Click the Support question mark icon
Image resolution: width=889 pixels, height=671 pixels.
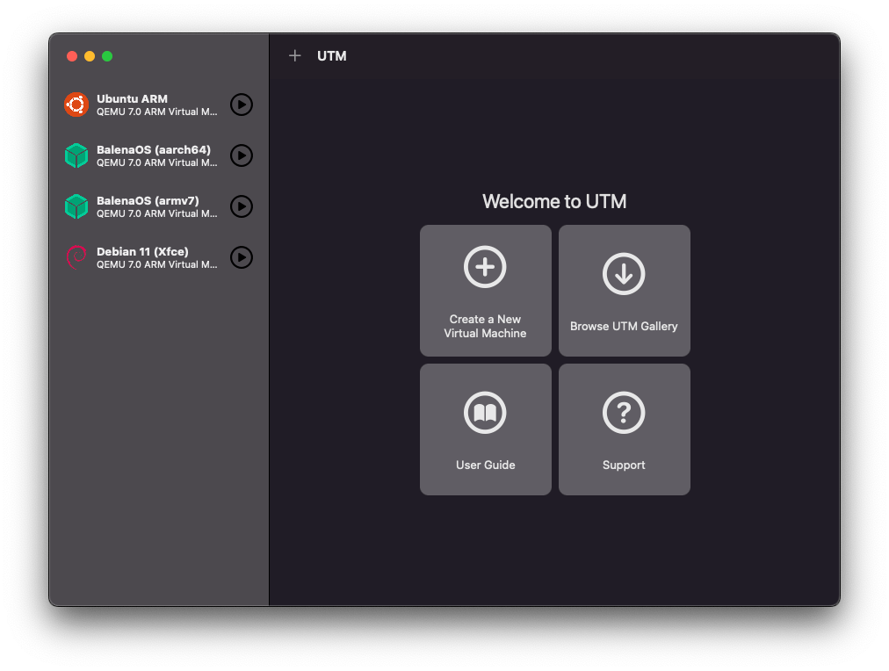point(624,412)
